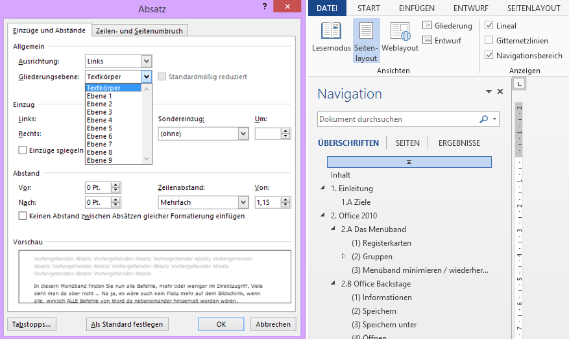Click Als Standard festlegen button
The height and width of the screenshot is (339, 569).
[x=128, y=324]
